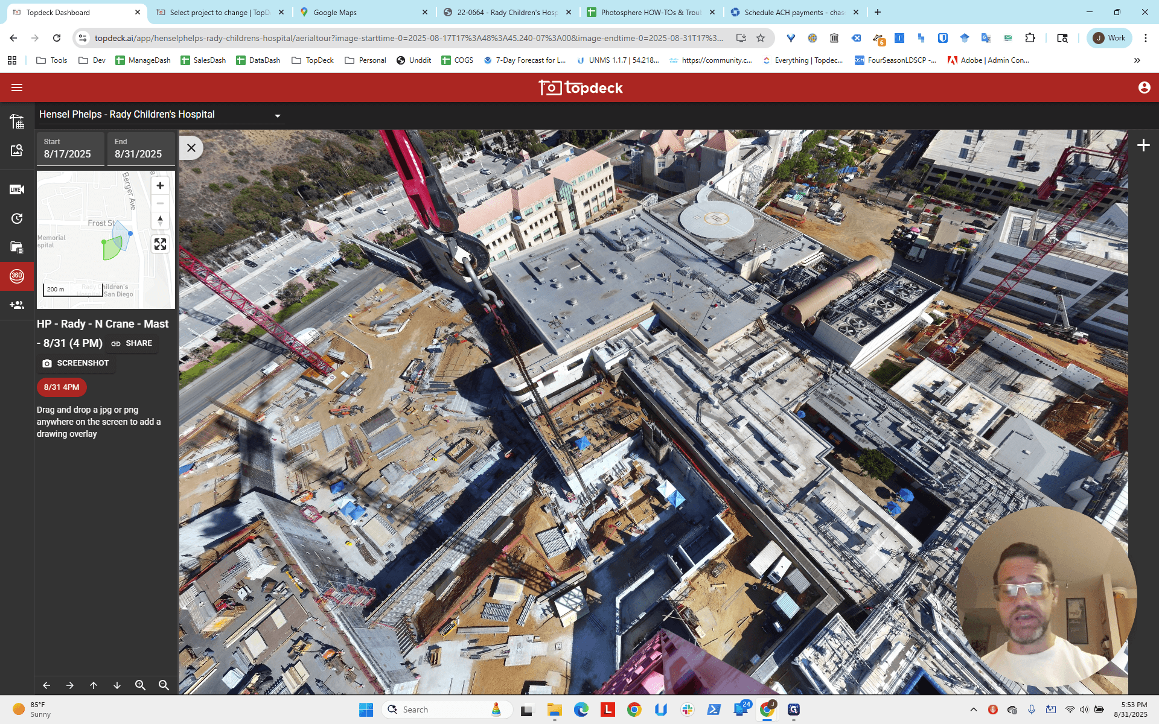Open the hamburger menu in Topdeck header
The image size is (1159, 724).
pyautogui.click(x=17, y=87)
